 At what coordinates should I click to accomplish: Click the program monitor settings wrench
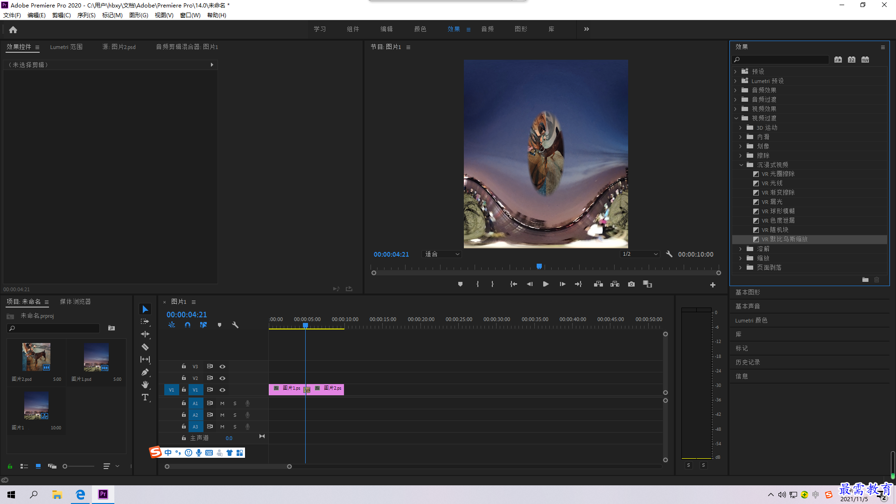click(669, 254)
